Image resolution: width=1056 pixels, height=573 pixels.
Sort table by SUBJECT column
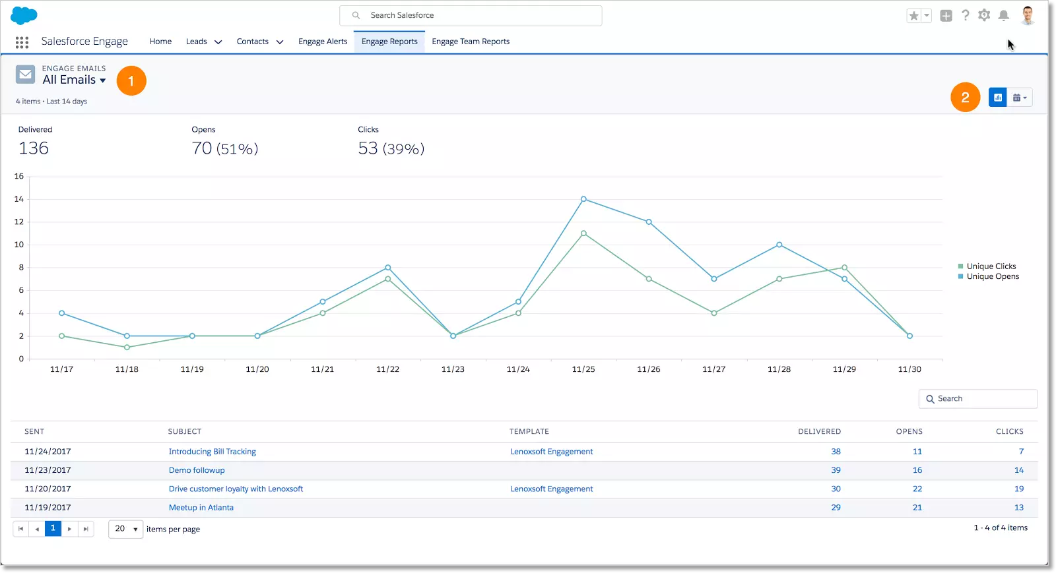pyautogui.click(x=185, y=432)
